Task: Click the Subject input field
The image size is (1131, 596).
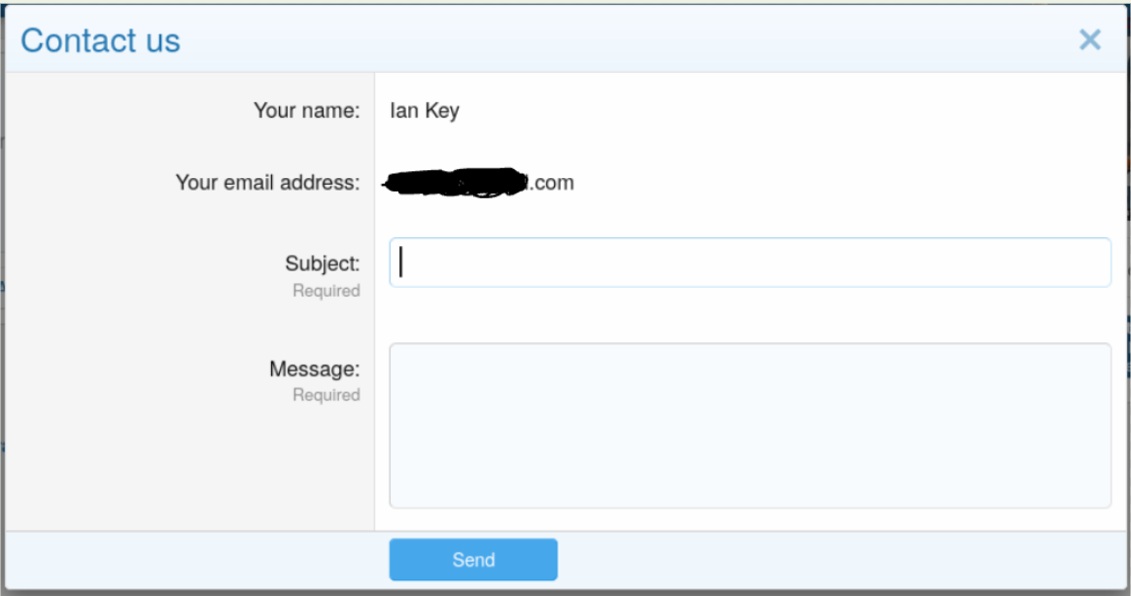Action: 749,263
